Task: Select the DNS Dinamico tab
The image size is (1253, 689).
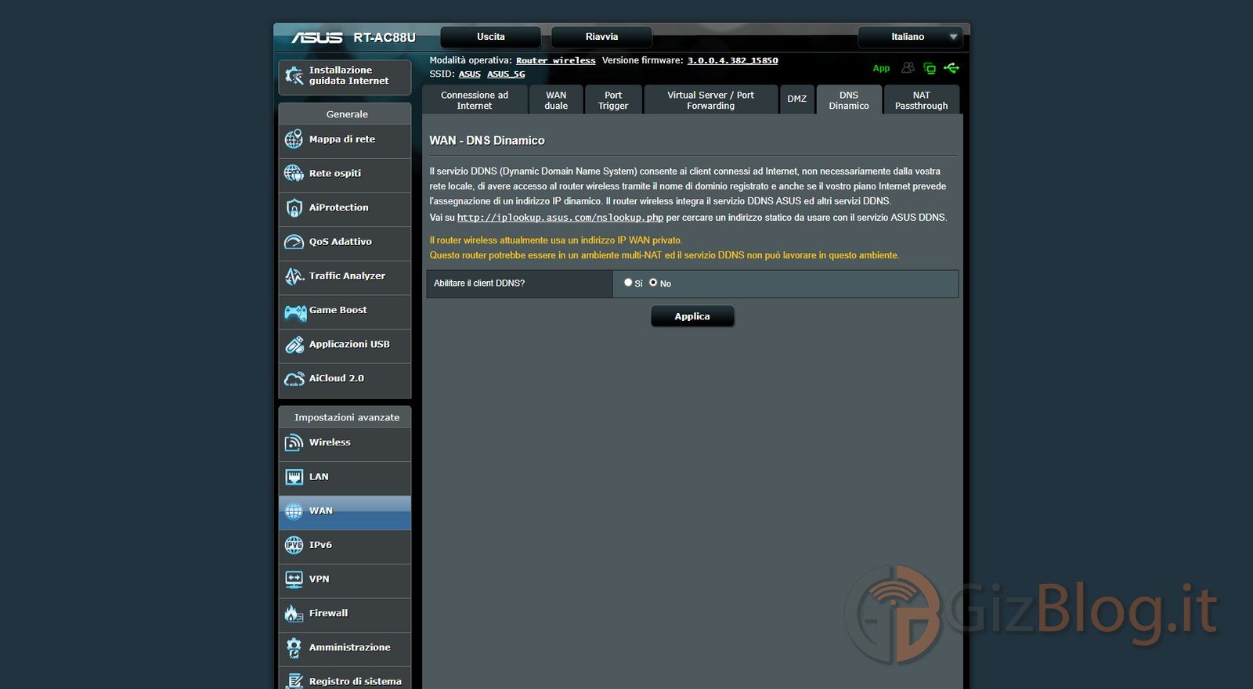Action: coord(849,100)
